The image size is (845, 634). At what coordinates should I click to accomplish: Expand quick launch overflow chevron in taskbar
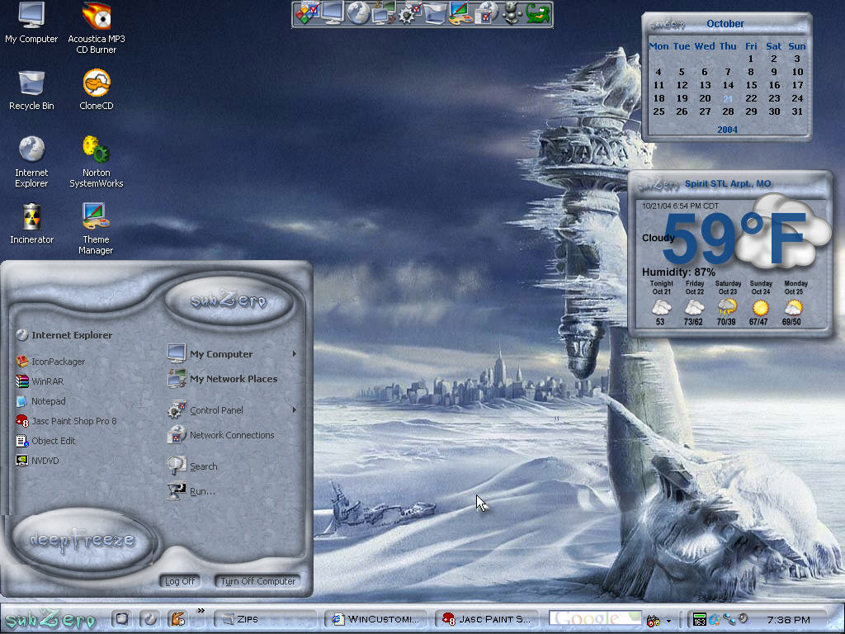201,610
